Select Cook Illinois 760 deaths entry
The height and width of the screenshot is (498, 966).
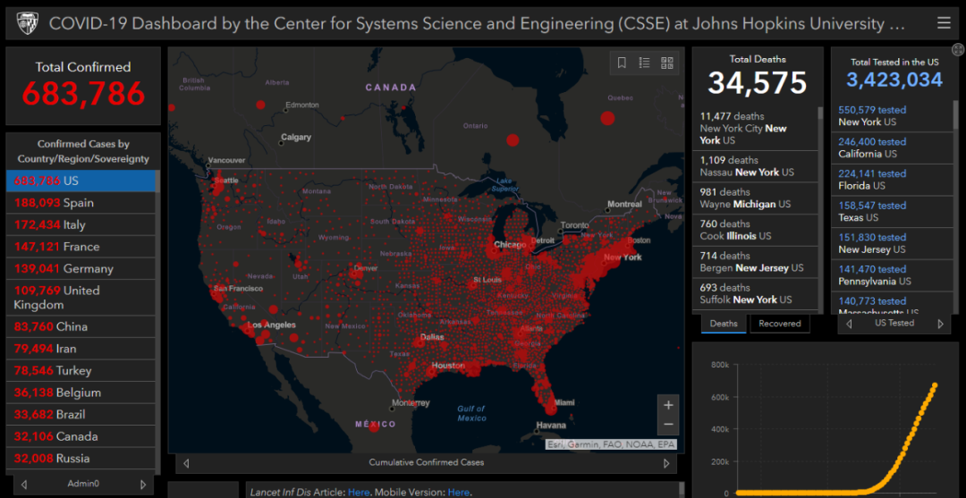(755, 230)
